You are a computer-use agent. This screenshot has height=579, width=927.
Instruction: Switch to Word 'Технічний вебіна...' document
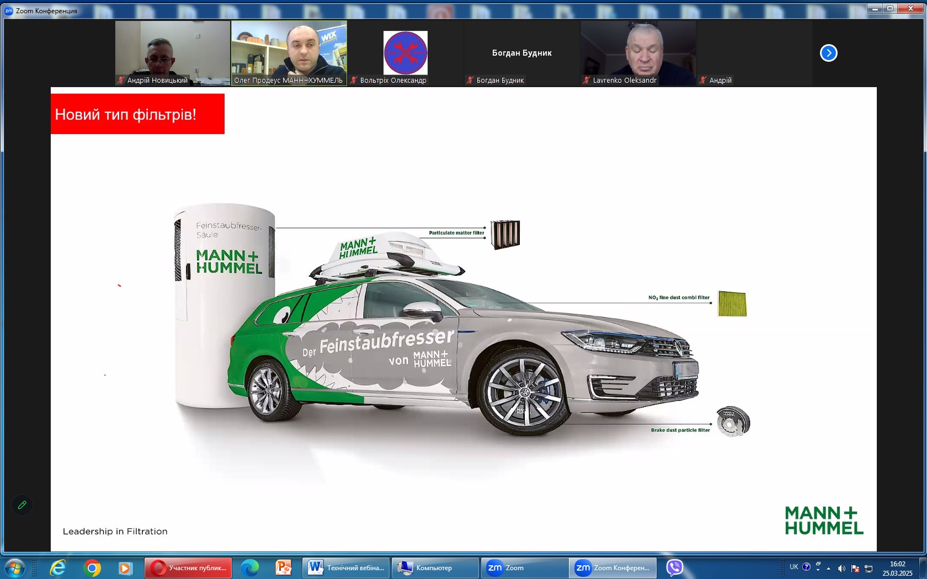pyautogui.click(x=346, y=568)
